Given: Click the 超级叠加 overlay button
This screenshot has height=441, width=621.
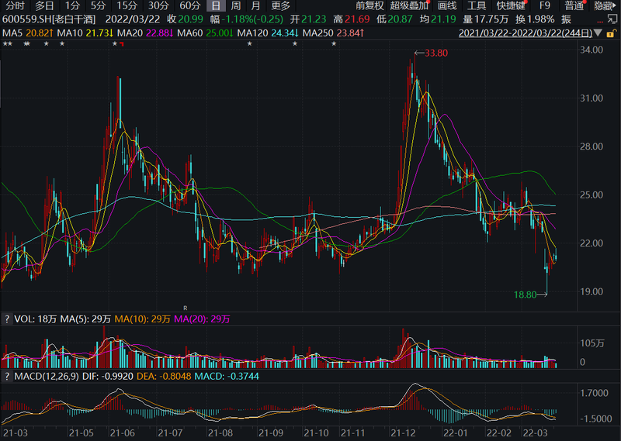Looking at the screenshot, I should click(409, 5).
